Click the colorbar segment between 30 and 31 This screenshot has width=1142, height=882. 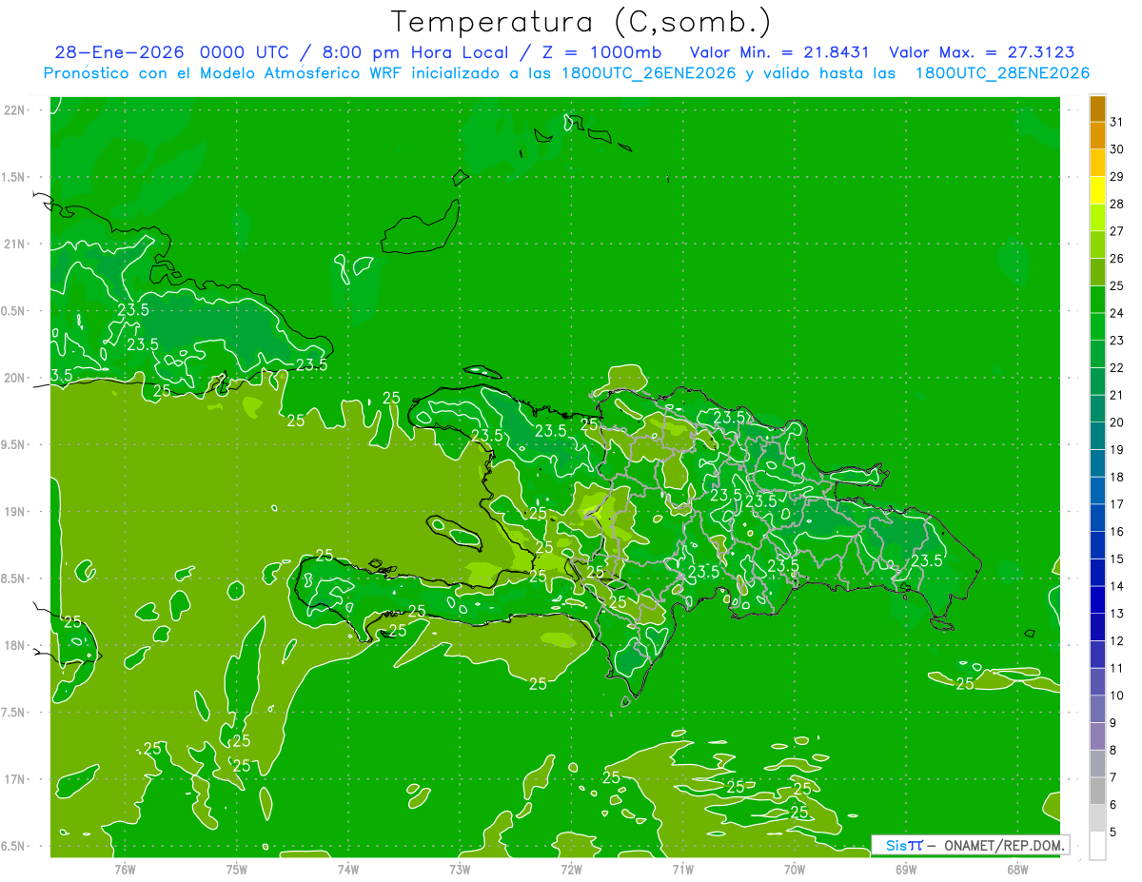tap(1097, 136)
